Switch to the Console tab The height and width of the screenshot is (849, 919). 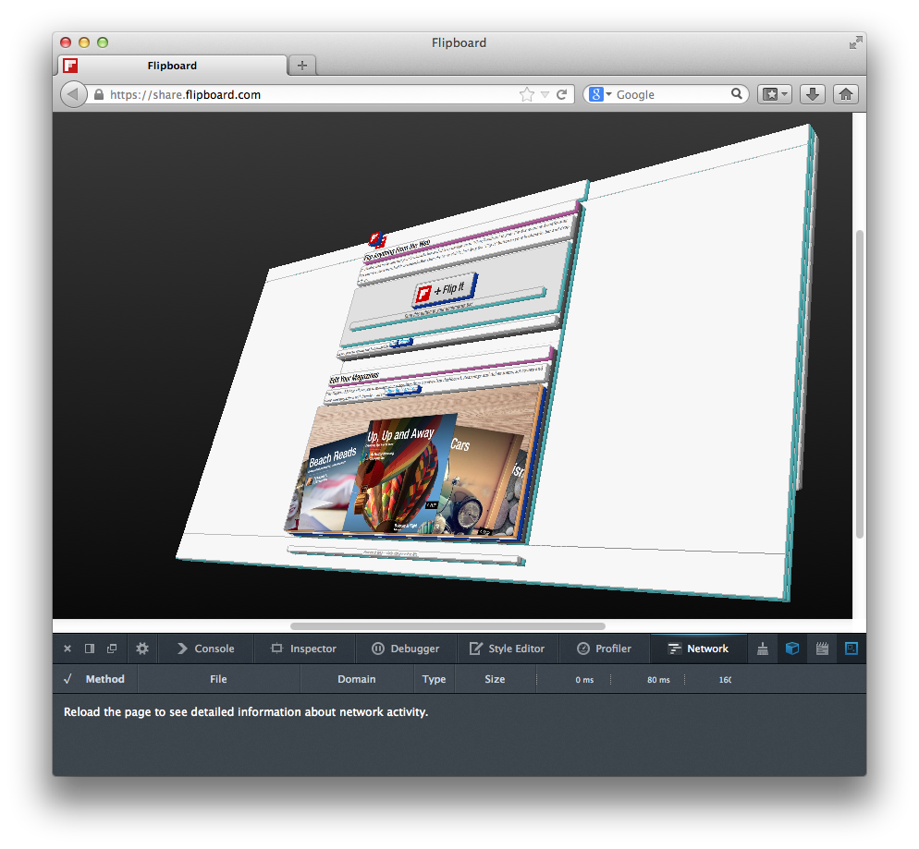206,649
